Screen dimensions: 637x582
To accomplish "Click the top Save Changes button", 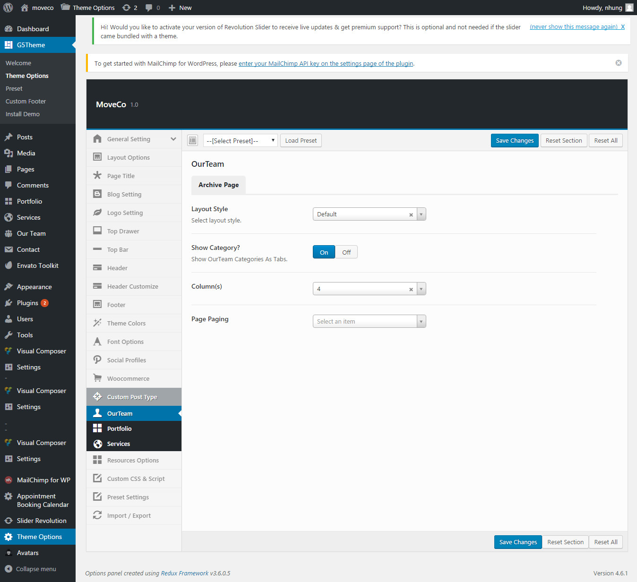I will pyautogui.click(x=515, y=140).
